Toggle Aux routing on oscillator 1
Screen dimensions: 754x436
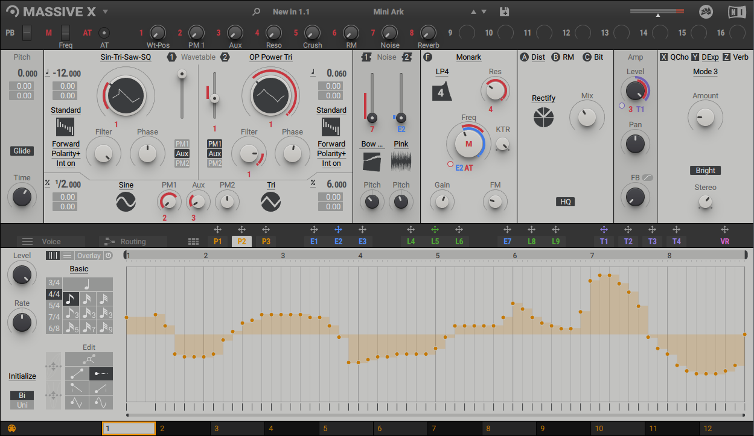coord(182,154)
